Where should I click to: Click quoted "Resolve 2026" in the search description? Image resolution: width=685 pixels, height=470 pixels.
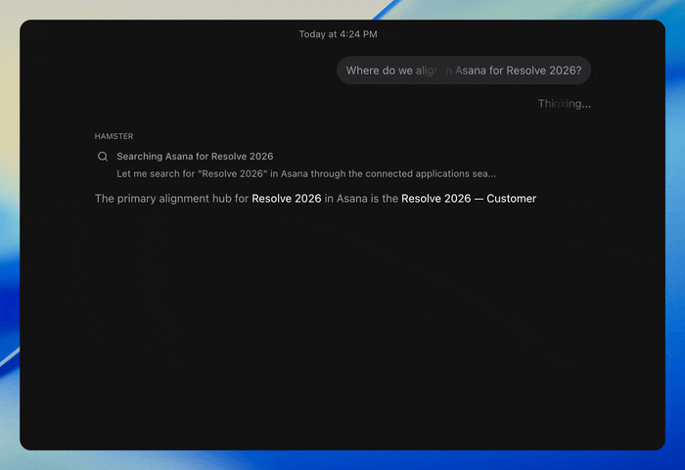coord(233,174)
